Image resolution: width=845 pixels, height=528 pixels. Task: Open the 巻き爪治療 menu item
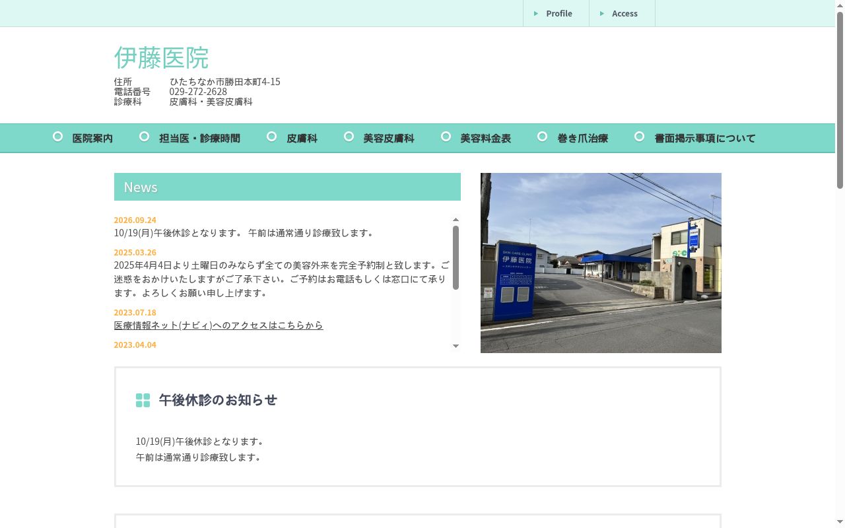tap(582, 139)
